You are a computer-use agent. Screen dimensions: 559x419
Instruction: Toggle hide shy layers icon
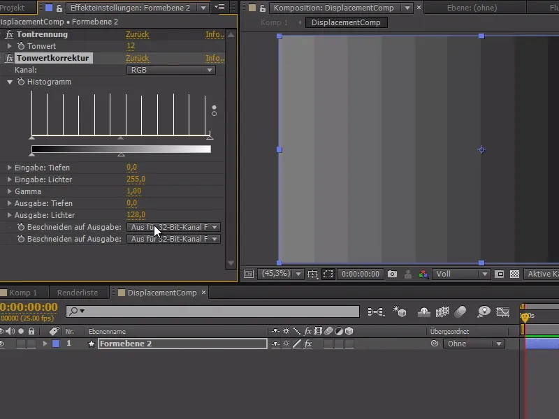click(x=424, y=312)
